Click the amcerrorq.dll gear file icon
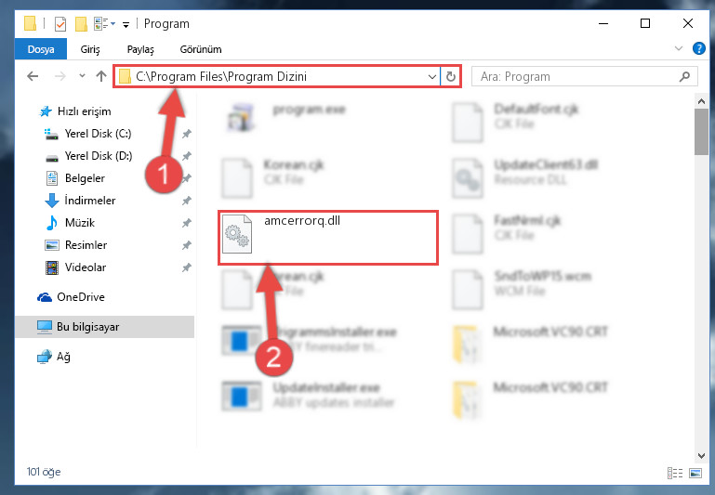Screen dimensions: 715x495 pyautogui.click(x=237, y=235)
